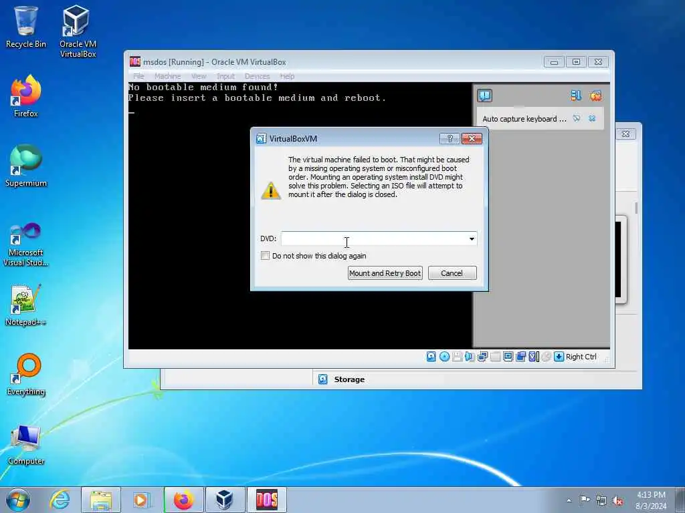Click the Storage section icon in Manager window

point(323,379)
